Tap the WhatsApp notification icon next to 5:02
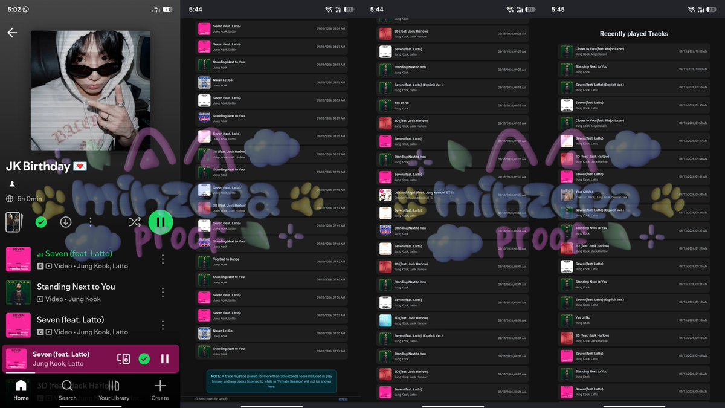This screenshot has width=725, height=408. tap(25, 10)
